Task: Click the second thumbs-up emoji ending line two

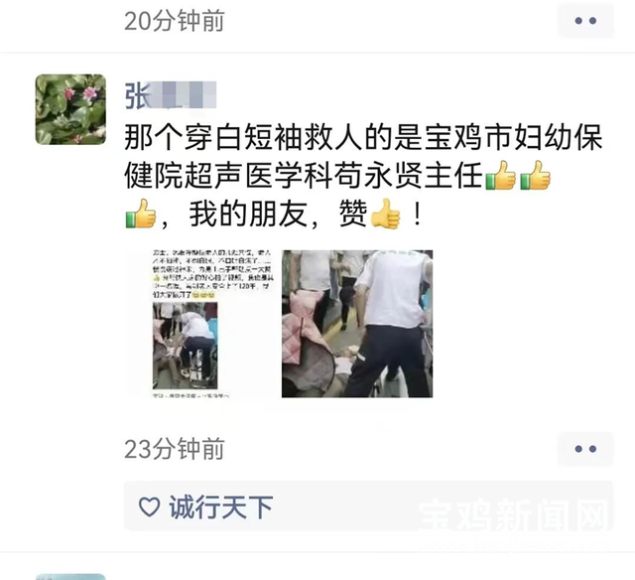Action: click(535, 176)
